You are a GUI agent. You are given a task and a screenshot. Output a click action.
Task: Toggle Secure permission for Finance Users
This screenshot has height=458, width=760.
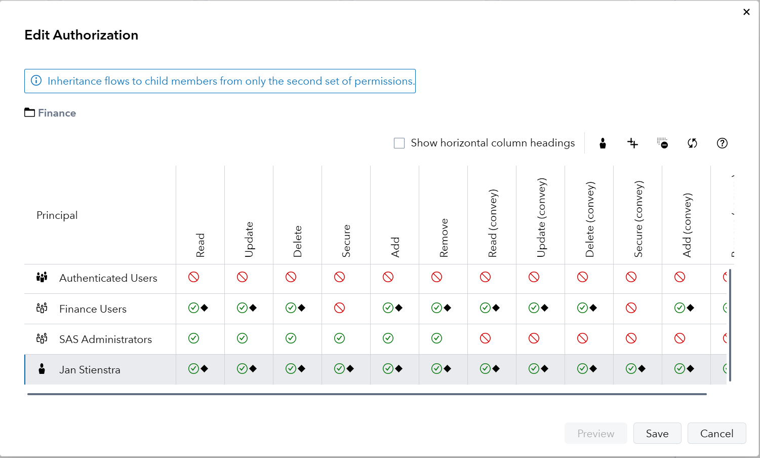pos(340,308)
